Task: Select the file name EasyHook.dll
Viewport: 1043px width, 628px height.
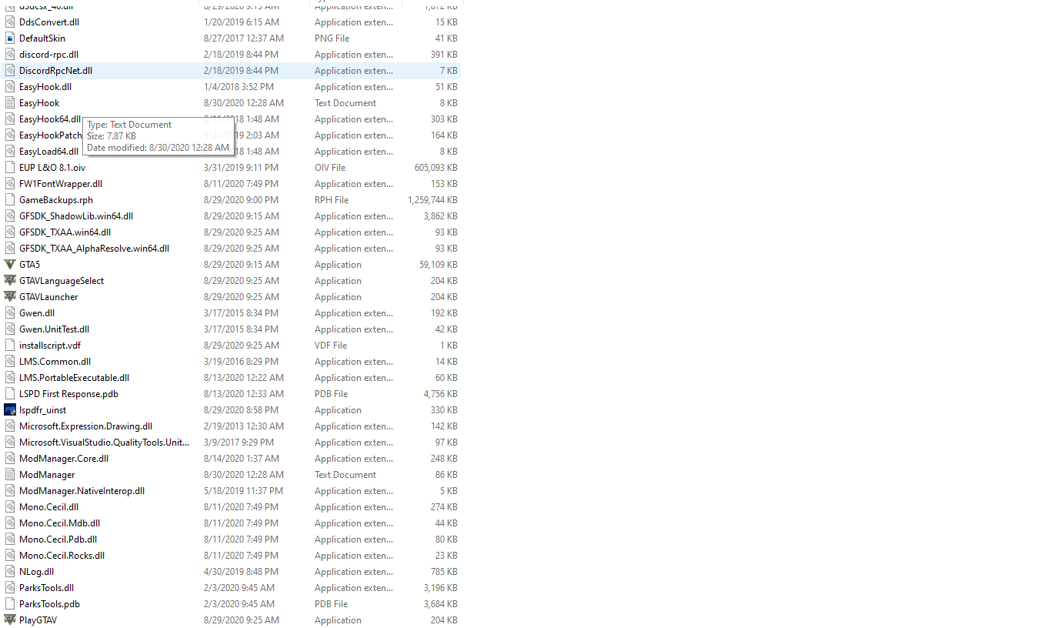Action: [x=45, y=87]
